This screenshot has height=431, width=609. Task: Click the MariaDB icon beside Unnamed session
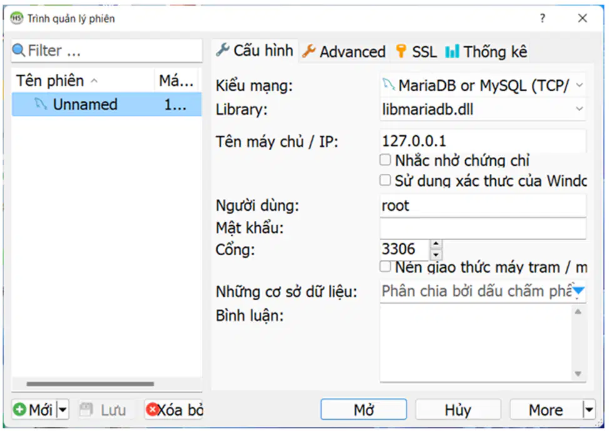41,104
